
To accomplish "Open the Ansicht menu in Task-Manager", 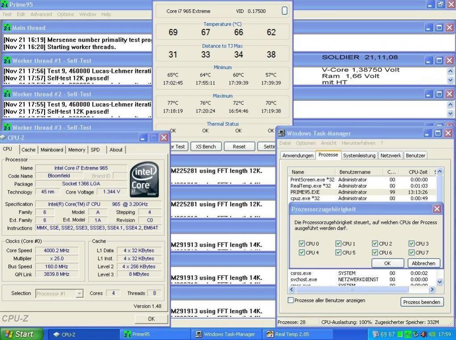I will (x=329, y=143).
